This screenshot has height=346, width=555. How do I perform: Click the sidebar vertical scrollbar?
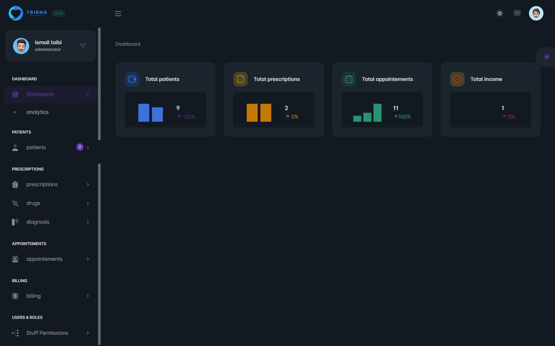[x=99, y=84]
